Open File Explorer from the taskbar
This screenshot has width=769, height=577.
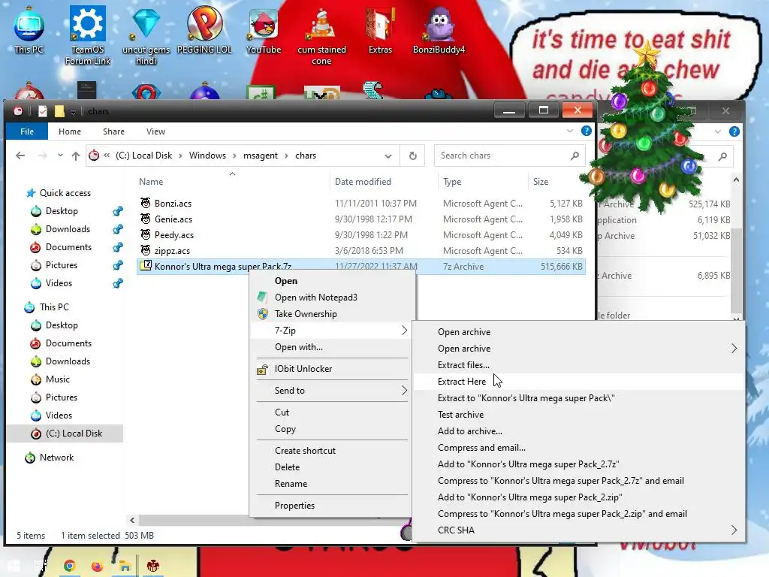(x=125, y=566)
